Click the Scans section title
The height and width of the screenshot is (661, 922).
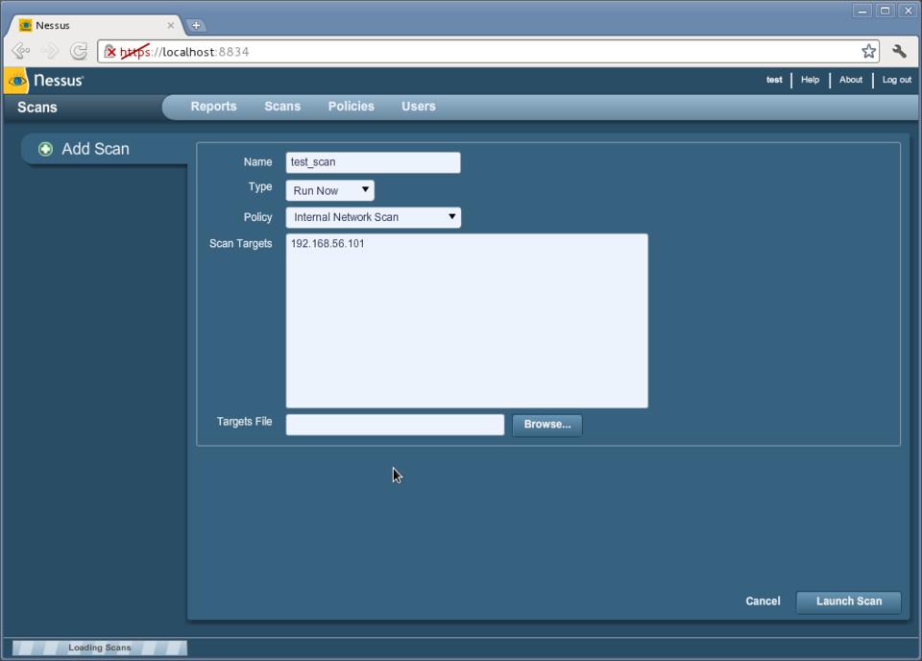[37, 108]
